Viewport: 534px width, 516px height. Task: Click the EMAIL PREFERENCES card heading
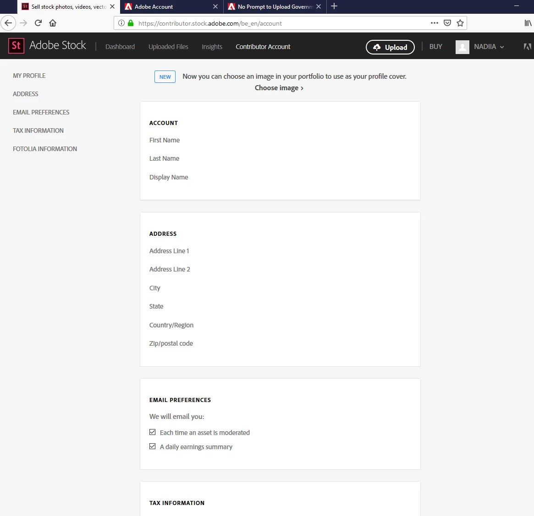click(x=180, y=400)
